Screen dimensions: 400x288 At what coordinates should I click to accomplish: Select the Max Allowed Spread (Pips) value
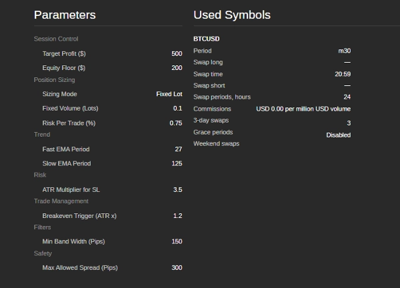click(x=177, y=268)
